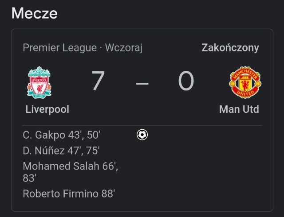This screenshot has width=284, height=217.
Task: Open the Premier League competition label
Action: 59,48
